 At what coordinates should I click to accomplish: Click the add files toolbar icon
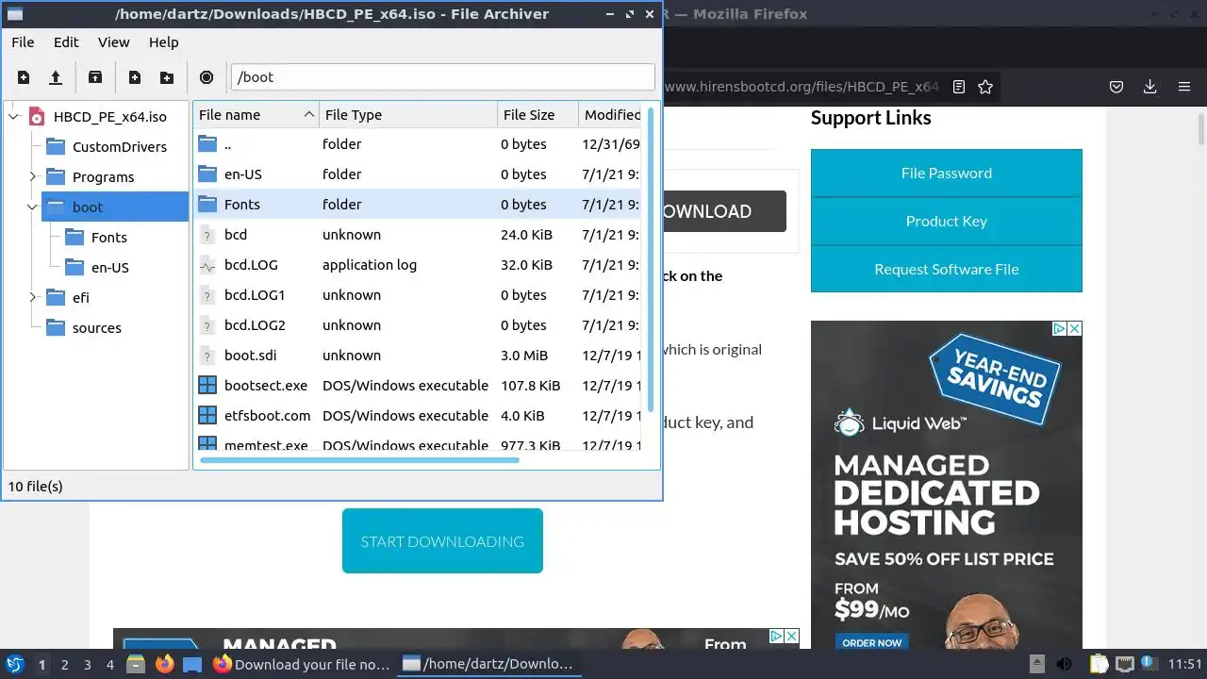click(135, 77)
